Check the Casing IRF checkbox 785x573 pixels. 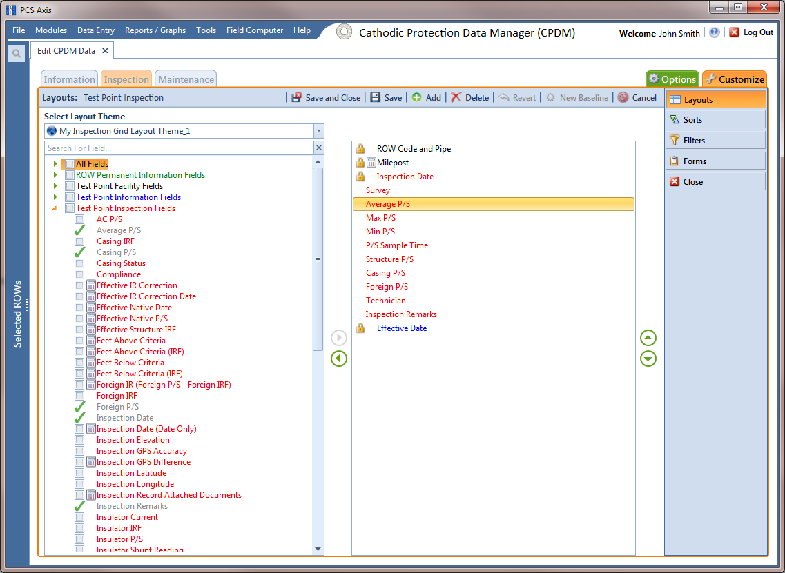click(79, 241)
